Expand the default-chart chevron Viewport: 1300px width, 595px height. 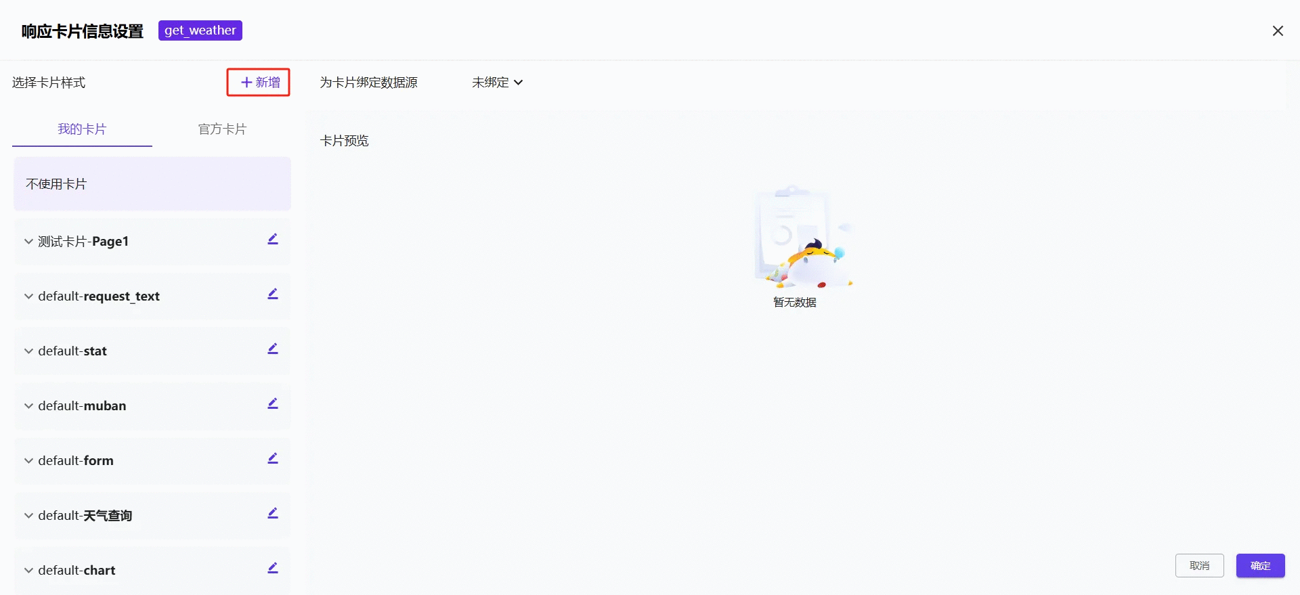28,571
